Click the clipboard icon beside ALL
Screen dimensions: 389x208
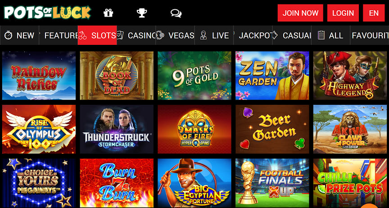(321, 35)
